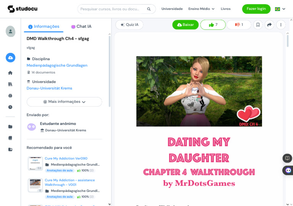The width and height of the screenshot is (293, 206).
Task: Open the folder icon in sidebar
Action: point(10,127)
